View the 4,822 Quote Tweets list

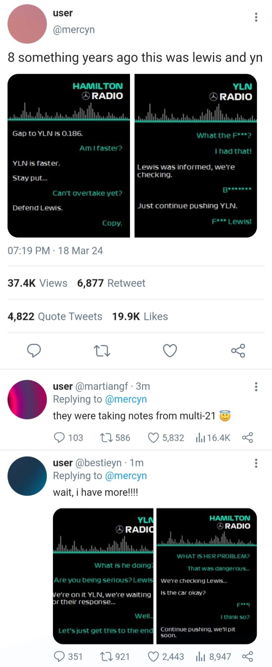(x=55, y=316)
